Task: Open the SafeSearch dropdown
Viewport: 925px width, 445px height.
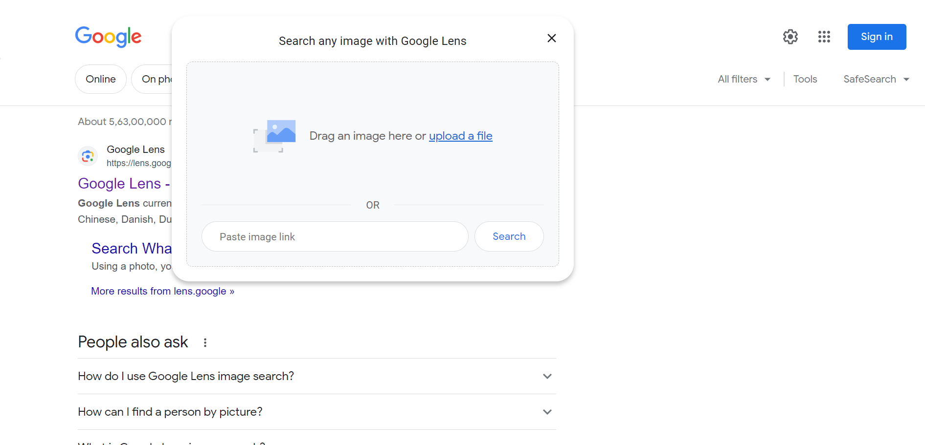Action: coord(876,79)
